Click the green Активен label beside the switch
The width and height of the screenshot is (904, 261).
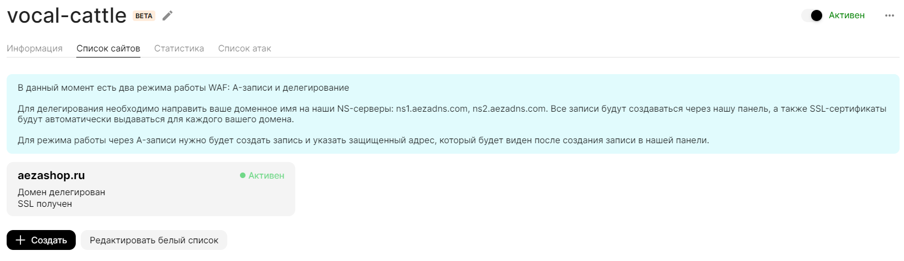(846, 15)
